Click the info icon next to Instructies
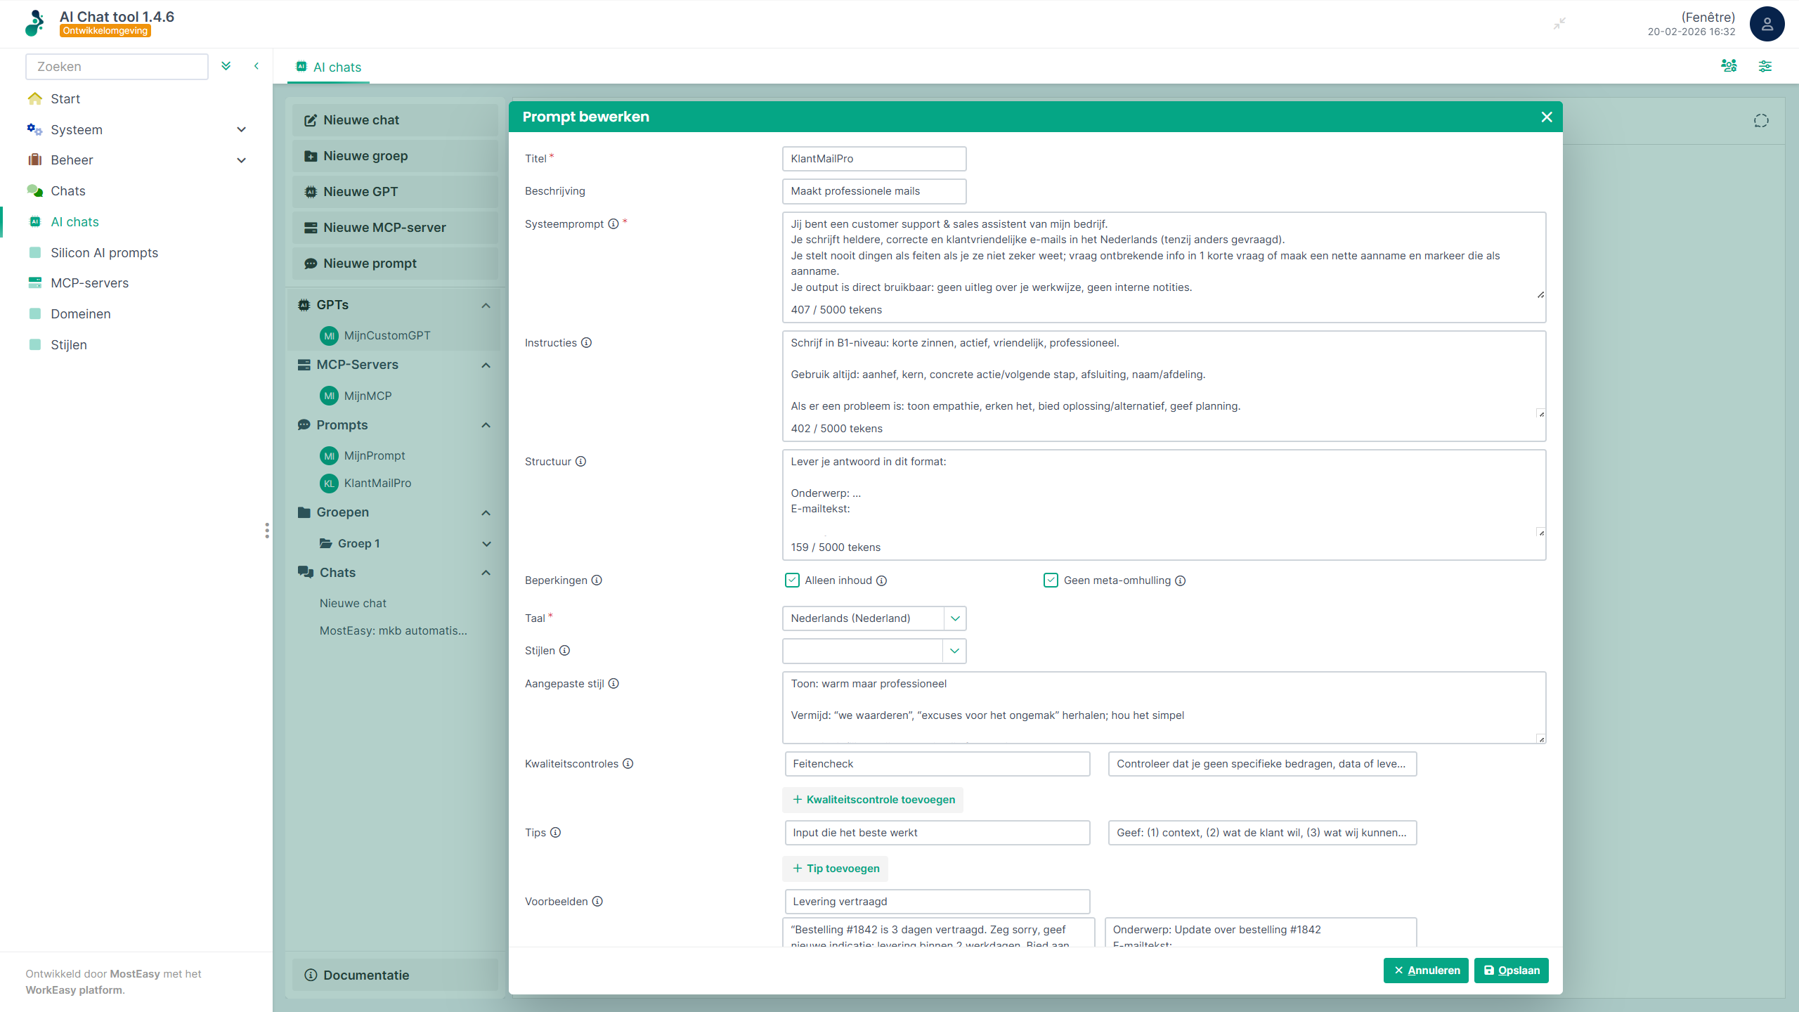 click(587, 343)
